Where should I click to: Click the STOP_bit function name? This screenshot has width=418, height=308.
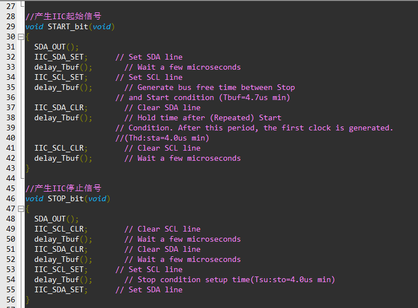pos(66,198)
